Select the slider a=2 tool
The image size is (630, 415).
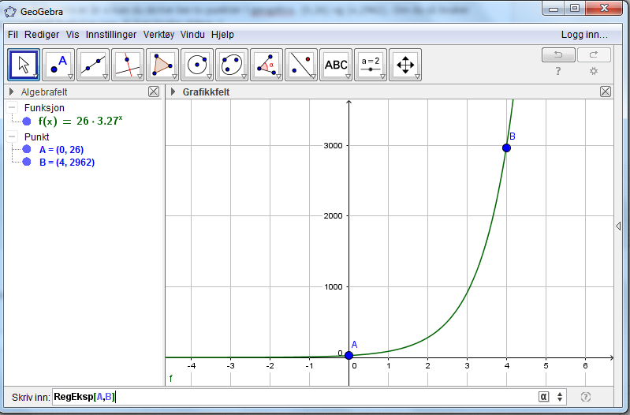[x=371, y=65]
